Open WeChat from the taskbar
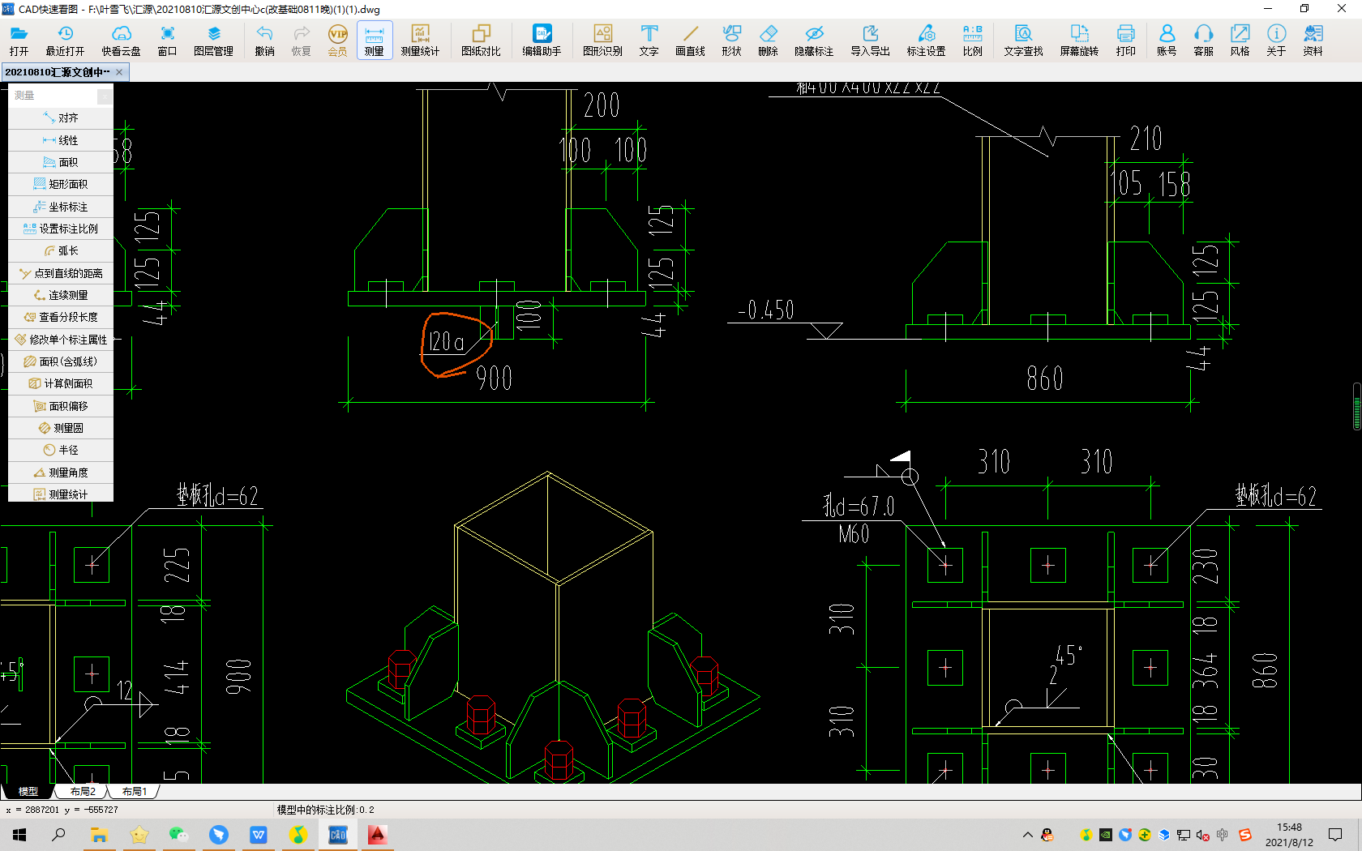 (x=178, y=834)
